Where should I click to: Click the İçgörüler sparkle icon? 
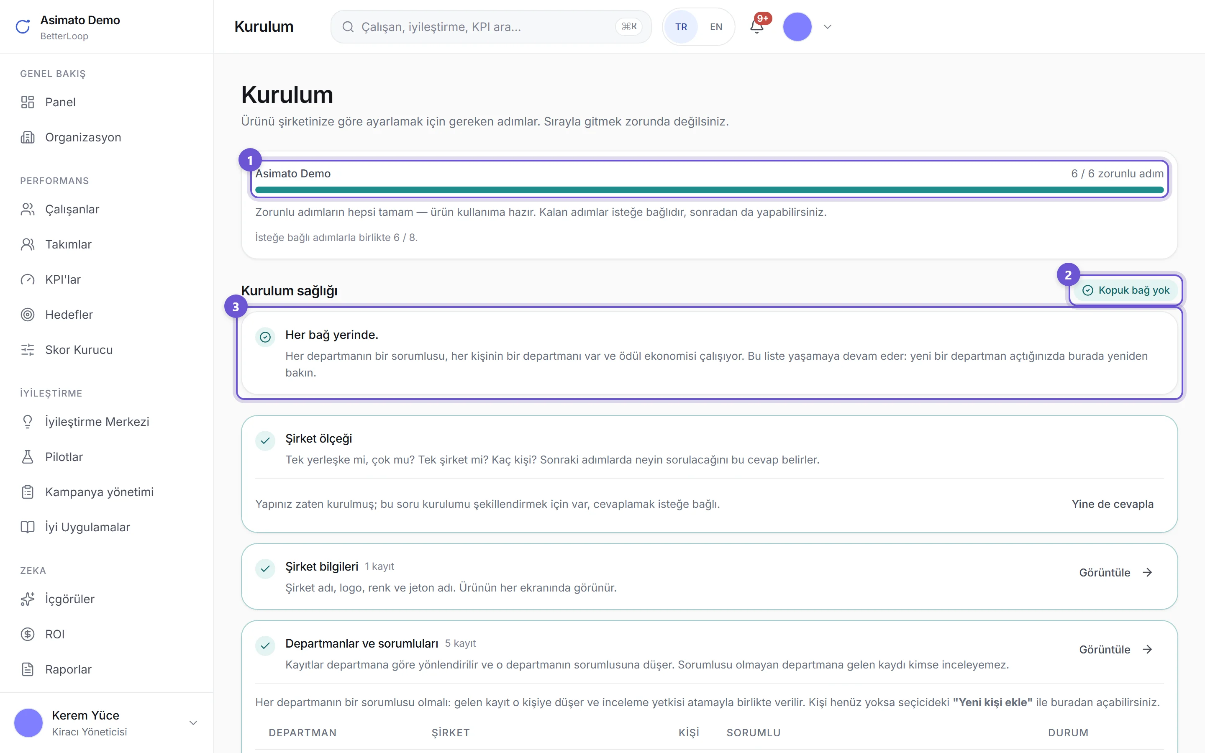pos(27,599)
